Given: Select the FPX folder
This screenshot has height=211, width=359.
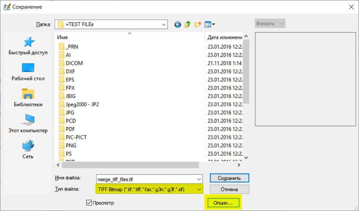Looking at the screenshot, I should click(67, 88).
